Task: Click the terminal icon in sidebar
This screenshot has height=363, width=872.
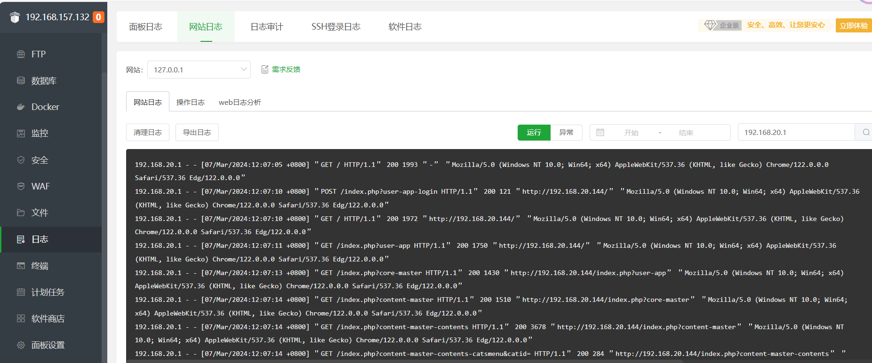Action: [x=21, y=266]
